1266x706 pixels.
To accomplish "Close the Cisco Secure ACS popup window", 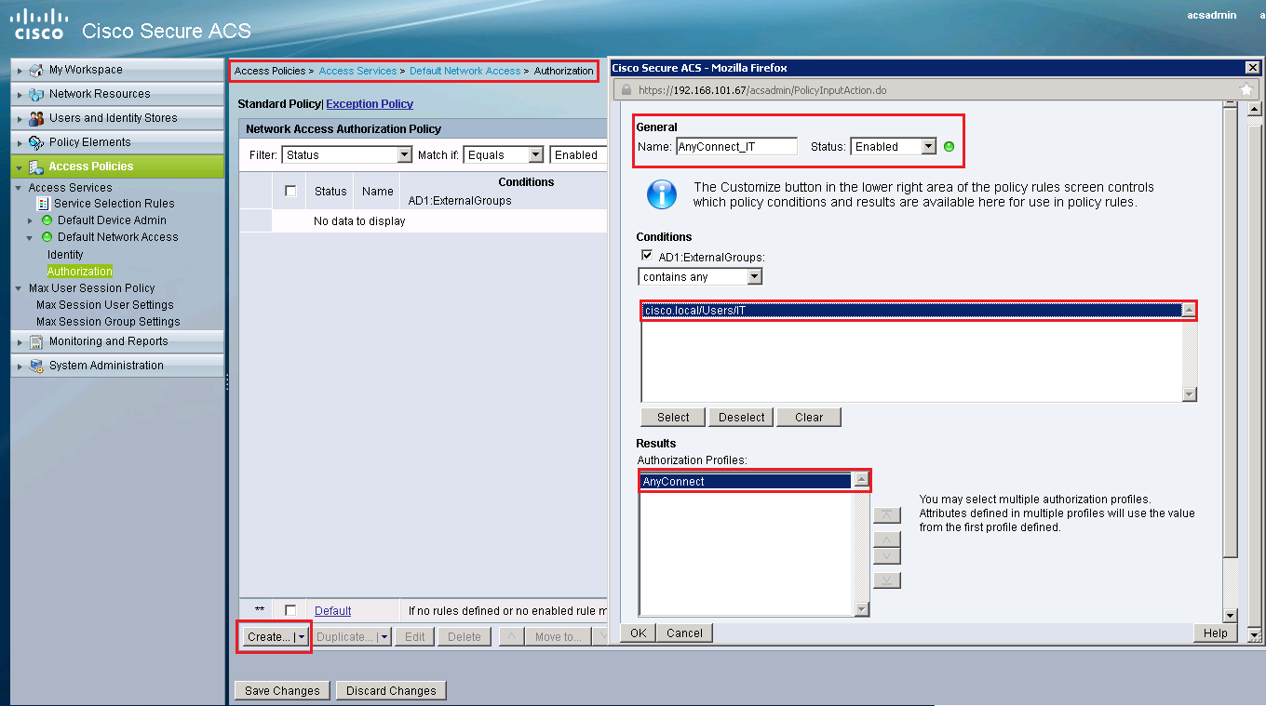I will [x=1252, y=68].
